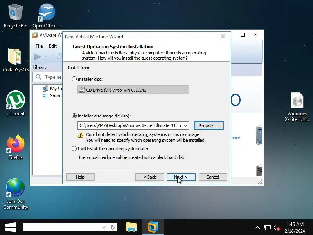Click the network icon in system tray

coord(268,228)
